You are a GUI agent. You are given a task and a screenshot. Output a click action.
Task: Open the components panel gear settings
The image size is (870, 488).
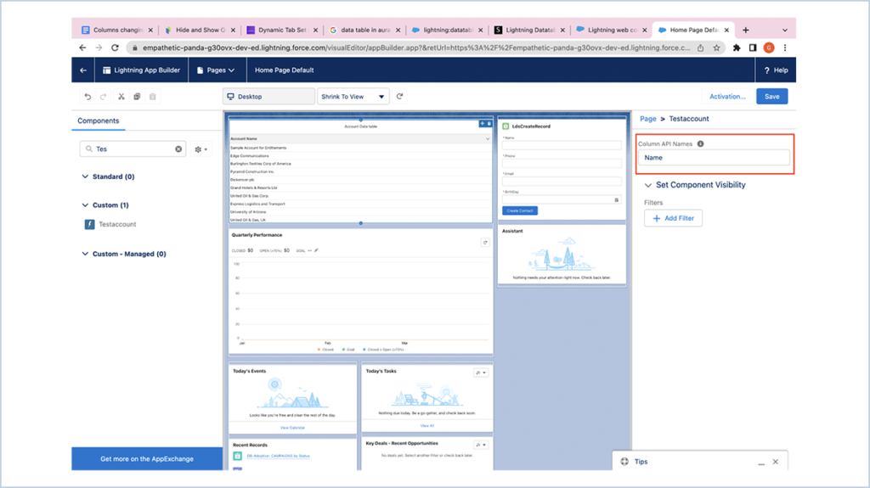point(201,149)
